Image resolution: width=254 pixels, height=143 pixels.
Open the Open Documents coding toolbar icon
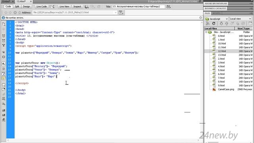(x=4, y=24)
